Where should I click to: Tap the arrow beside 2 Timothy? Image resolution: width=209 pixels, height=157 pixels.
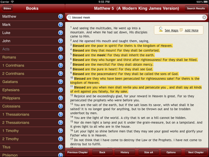(61, 139)
